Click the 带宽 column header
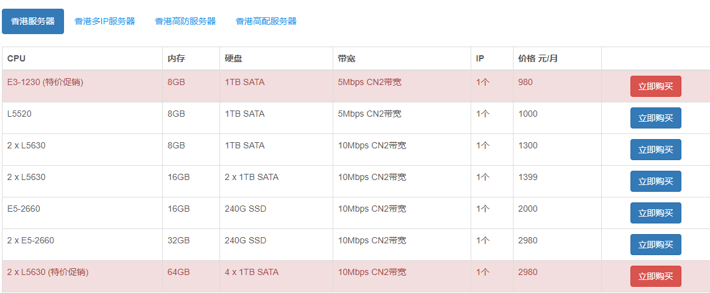Viewport: 710px width, 293px height. (346, 59)
